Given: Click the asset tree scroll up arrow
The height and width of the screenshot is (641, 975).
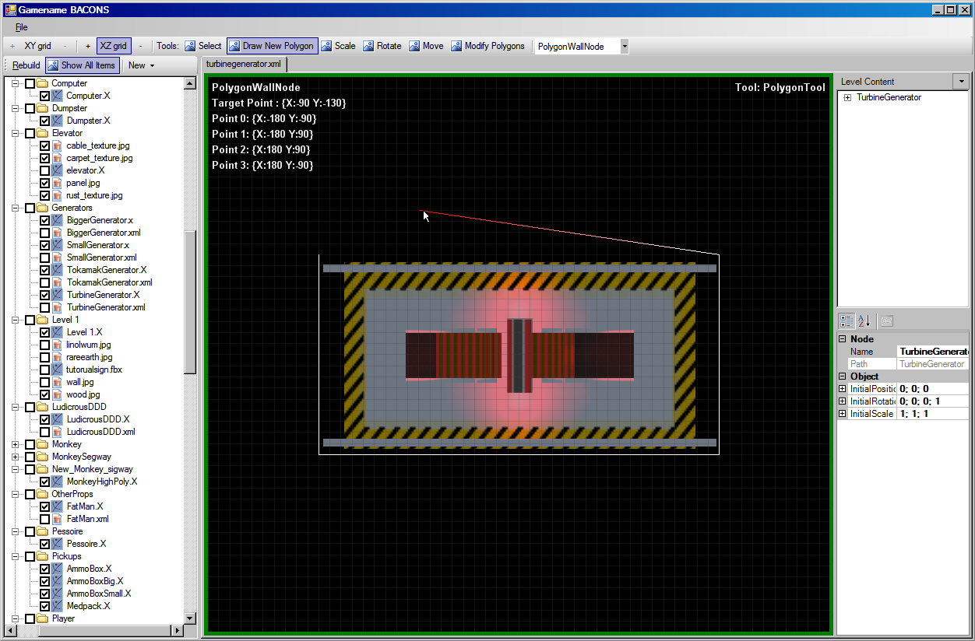Looking at the screenshot, I should pos(190,82).
